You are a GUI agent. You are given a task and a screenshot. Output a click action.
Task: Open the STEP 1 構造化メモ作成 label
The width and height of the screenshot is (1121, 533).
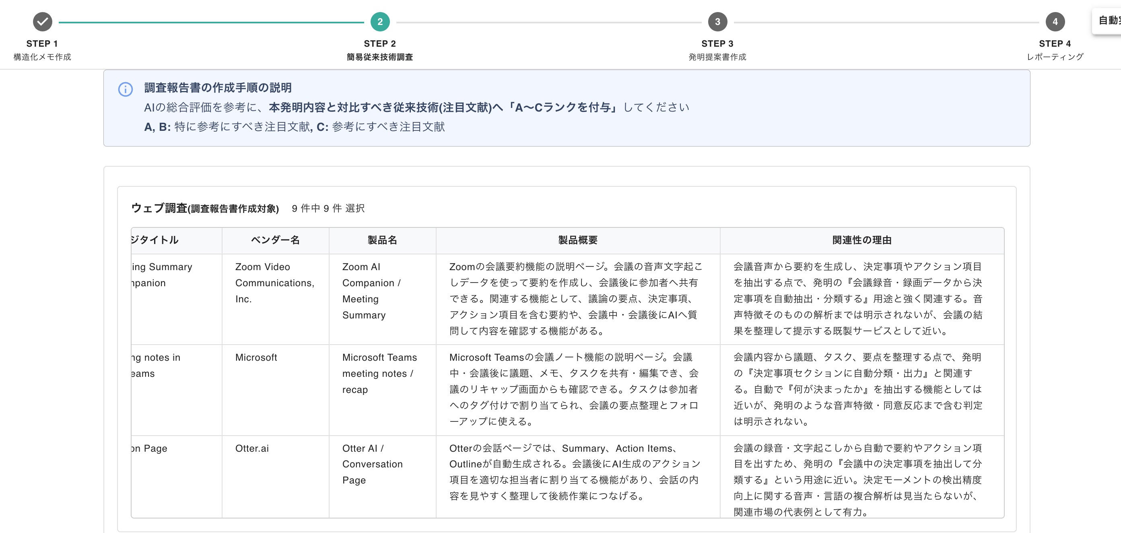tap(42, 50)
